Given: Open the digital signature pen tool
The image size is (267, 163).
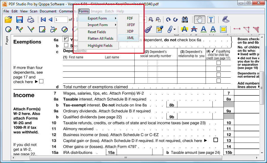Looking at the screenshot, I should pyautogui.click(x=160, y=29).
